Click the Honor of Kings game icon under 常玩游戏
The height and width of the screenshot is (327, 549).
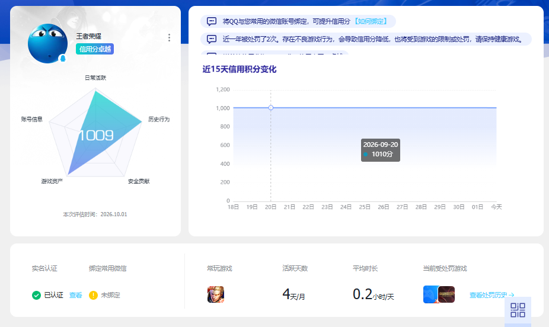(x=216, y=294)
